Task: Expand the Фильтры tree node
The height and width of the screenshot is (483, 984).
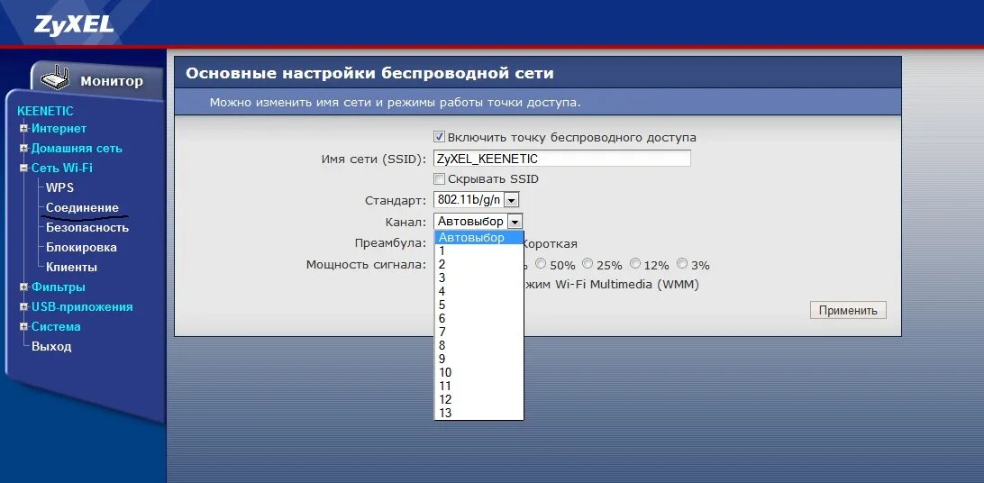Action: [23, 287]
